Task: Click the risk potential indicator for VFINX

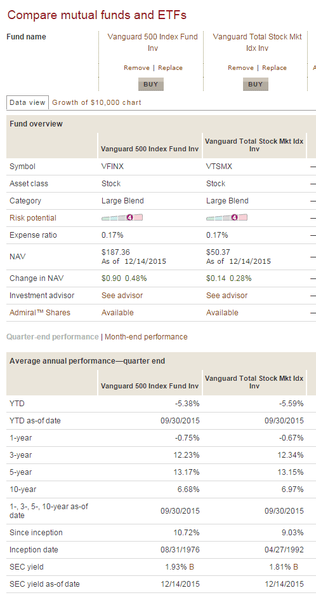Action: coord(122,218)
